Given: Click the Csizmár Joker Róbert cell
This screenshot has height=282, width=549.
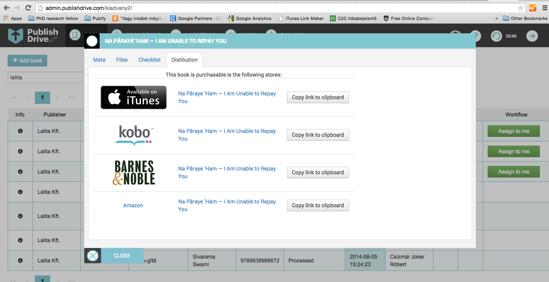Looking at the screenshot, I should 409,261.
